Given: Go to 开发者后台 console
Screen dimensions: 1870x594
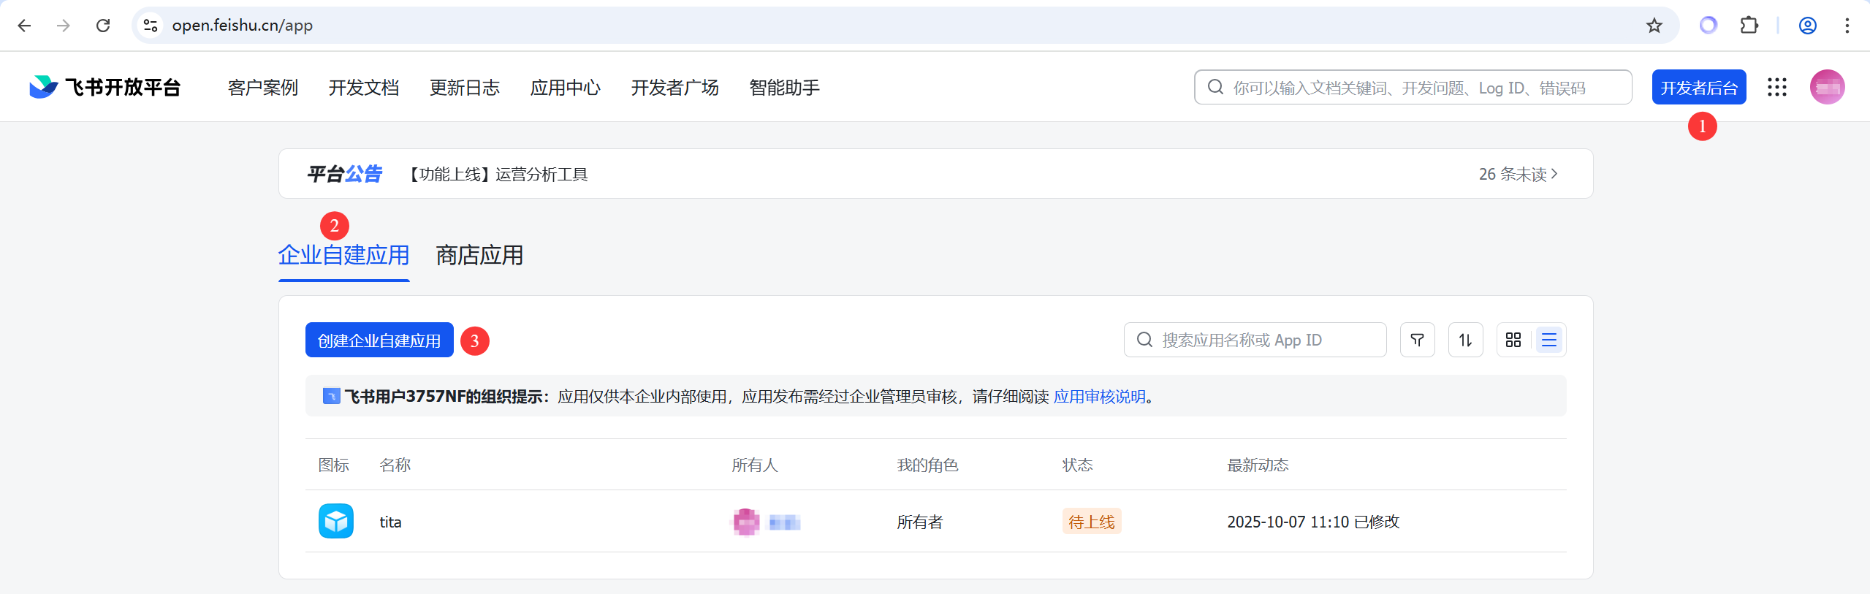Looking at the screenshot, I should (x=1698, y=88).
